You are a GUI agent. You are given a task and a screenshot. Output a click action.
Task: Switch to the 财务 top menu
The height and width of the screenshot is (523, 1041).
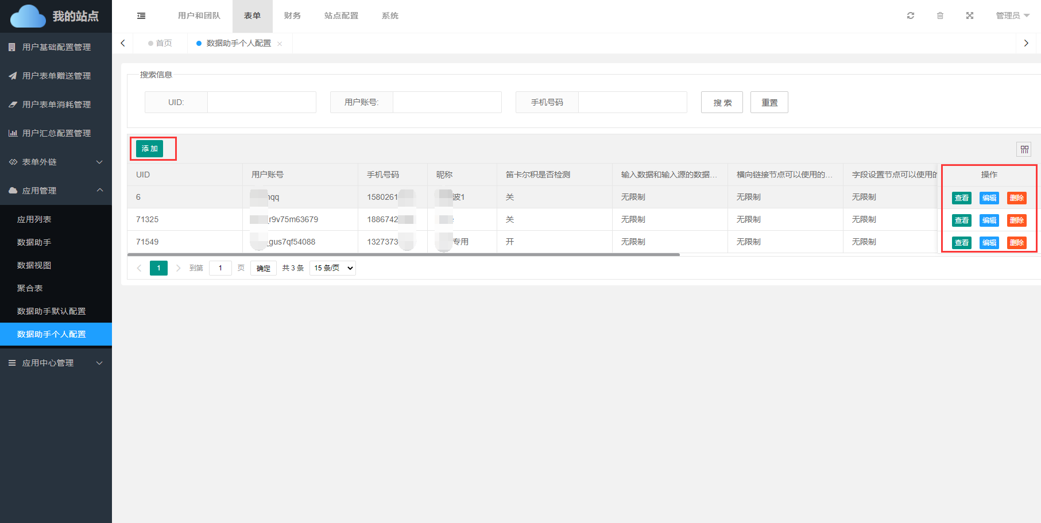tap(292, 16)
